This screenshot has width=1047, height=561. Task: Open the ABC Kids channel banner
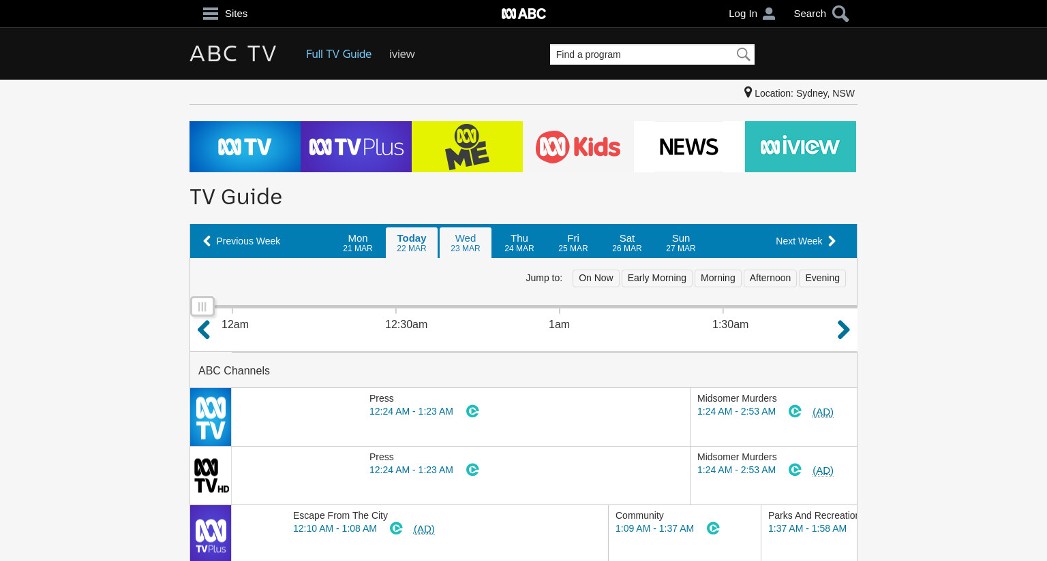(x=578, y=146)
